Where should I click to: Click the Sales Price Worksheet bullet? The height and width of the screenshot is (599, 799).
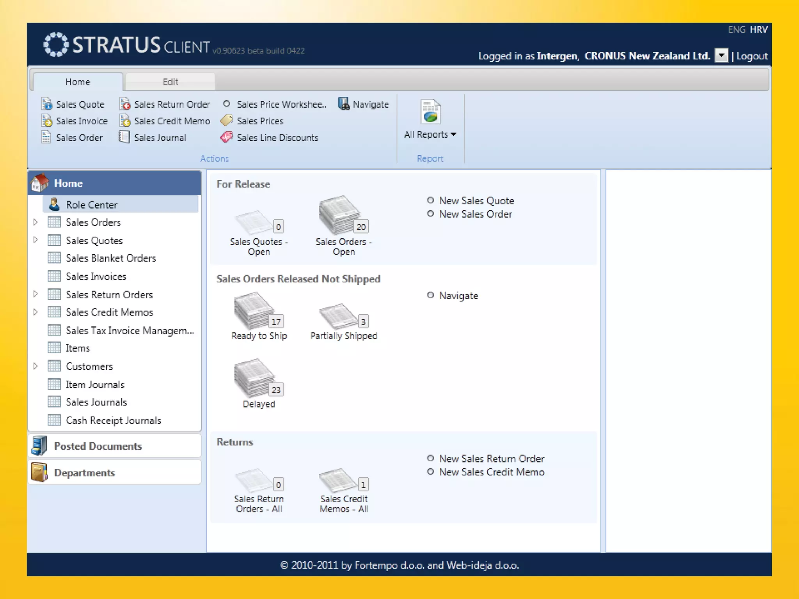[x=226, y=104]
